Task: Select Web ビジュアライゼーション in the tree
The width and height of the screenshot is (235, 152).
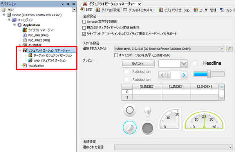Action: pyautogui.click(x=50, y=60)
